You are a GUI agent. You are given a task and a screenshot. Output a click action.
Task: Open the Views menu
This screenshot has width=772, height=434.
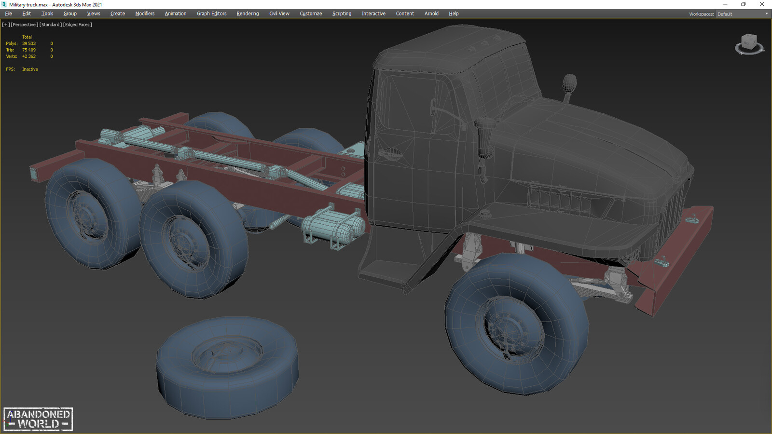point(94,14)
